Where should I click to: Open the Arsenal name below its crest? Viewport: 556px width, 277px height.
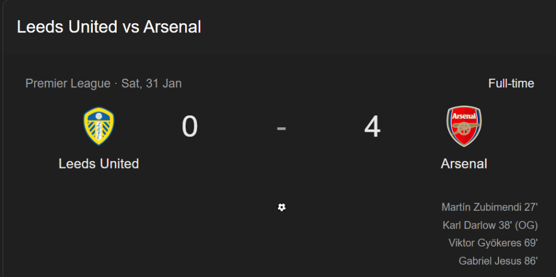point(464,163)
